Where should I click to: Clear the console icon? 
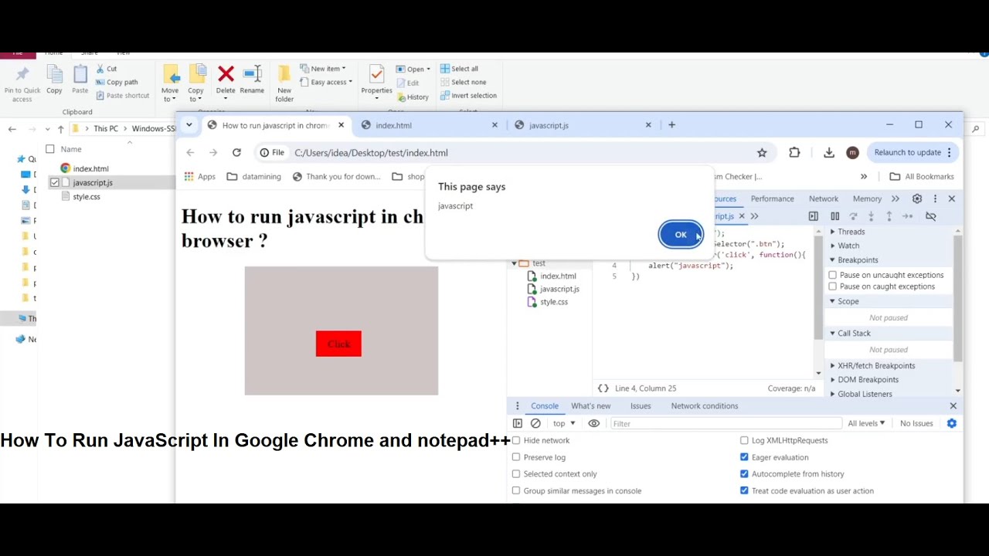click(535, 424)
